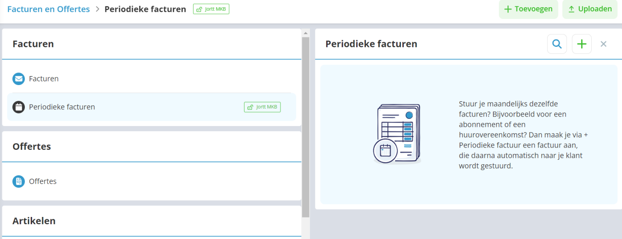
Task: Open the Facturen list item
Action: (x=44, y=79)
